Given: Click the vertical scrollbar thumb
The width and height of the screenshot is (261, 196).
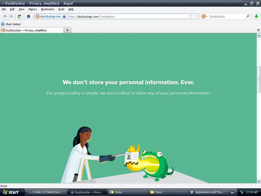Looking at the screenshot, I should pyautogui.click(x=259, y=79).
